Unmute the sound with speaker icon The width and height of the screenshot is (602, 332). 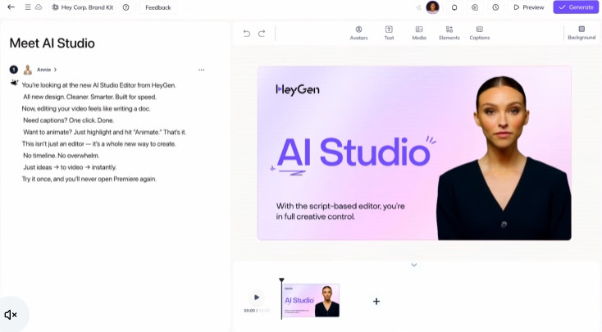tap(11, 315)
